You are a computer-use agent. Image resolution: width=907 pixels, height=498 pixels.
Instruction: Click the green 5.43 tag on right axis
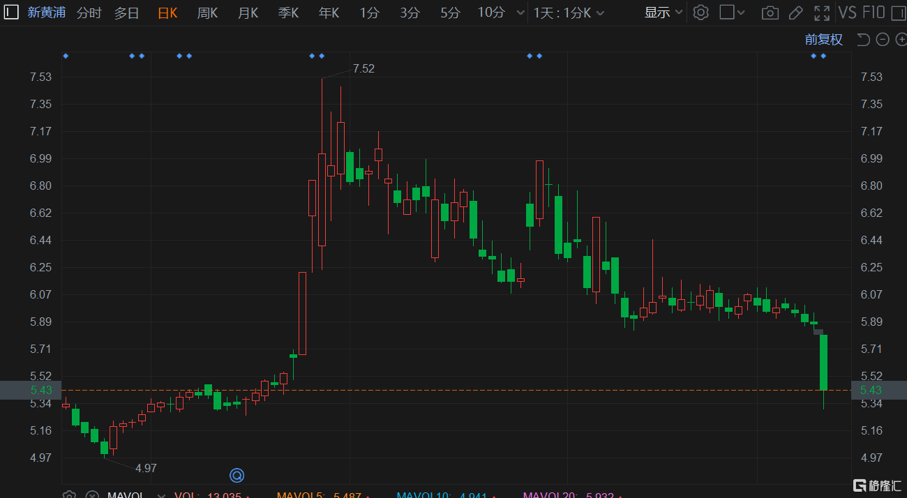(879, 390)
